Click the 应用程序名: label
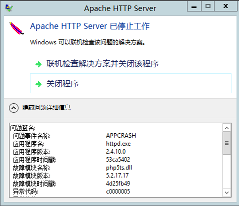The height and width of the screenshot is (206, 239). pos(28,144)
